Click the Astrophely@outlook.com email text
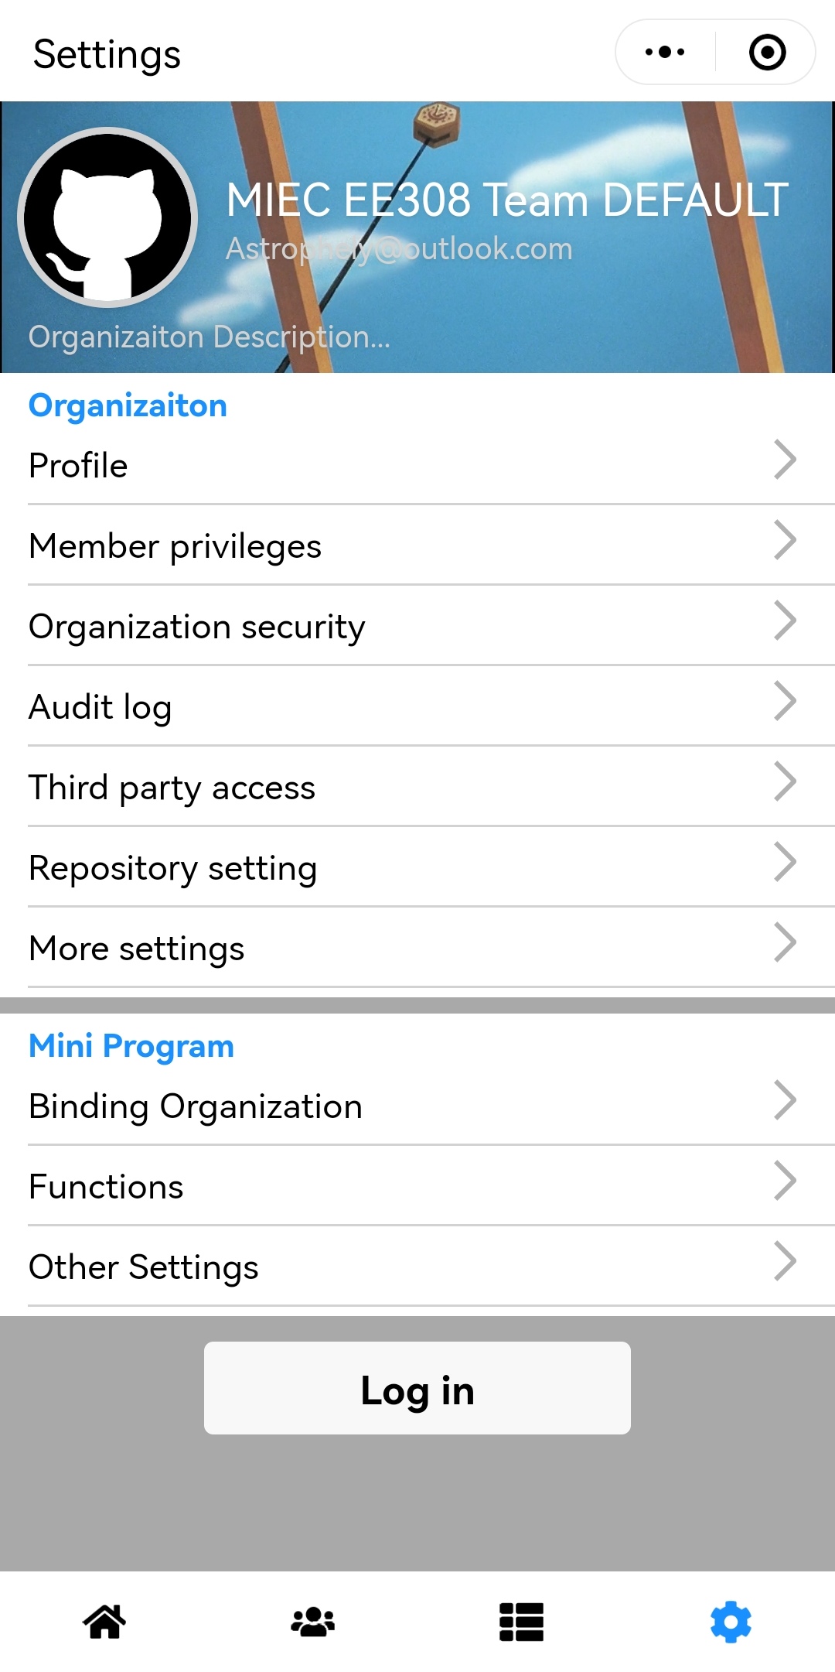This screenshot has height=1672, width=835. (399, 249)
